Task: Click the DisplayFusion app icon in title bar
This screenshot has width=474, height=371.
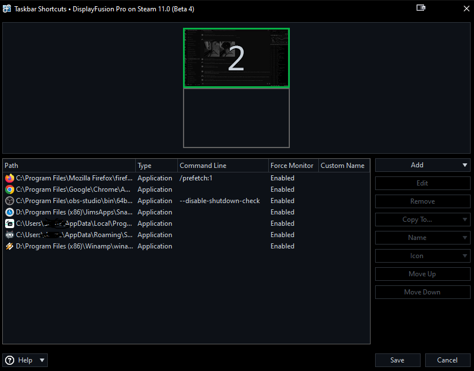Action: coord(7,8)
